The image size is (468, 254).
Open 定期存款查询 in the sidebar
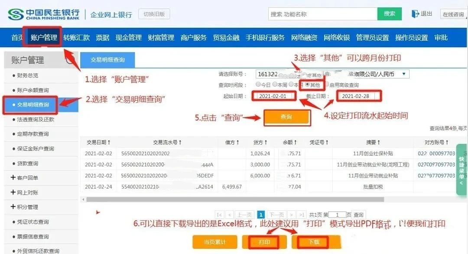(33, 134)
